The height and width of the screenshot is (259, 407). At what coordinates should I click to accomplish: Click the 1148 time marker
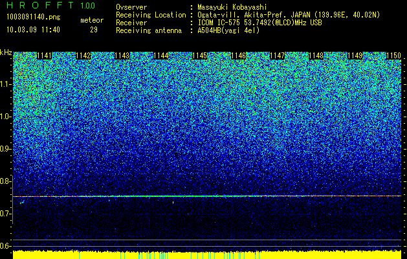coord(316,56)
